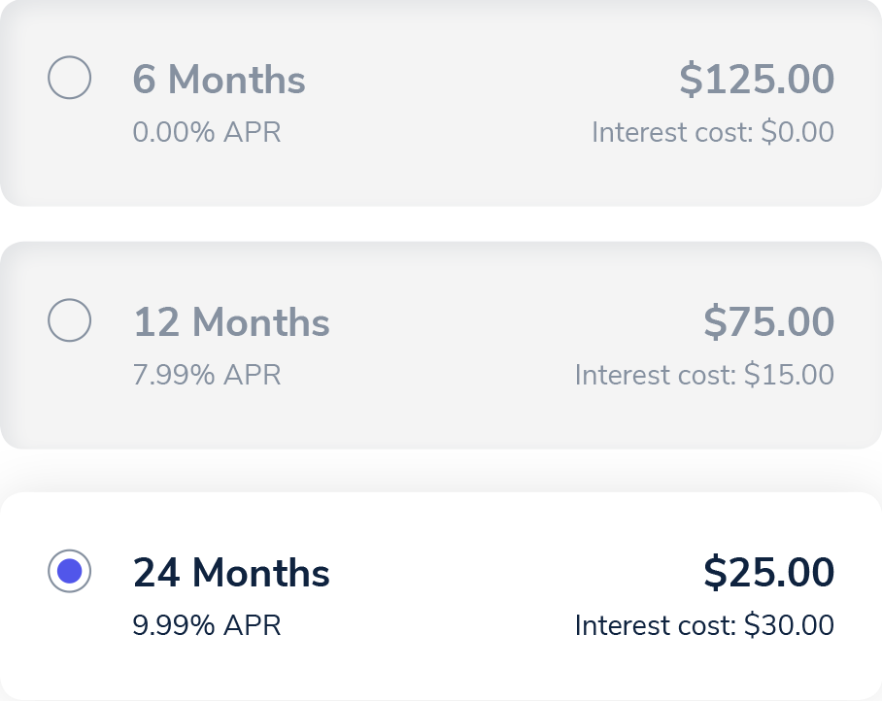Click the 6 Months plan title
Image resolution: width=882 pixels, height=701 pixels.
pyautogui.click(x=219, y=80)
